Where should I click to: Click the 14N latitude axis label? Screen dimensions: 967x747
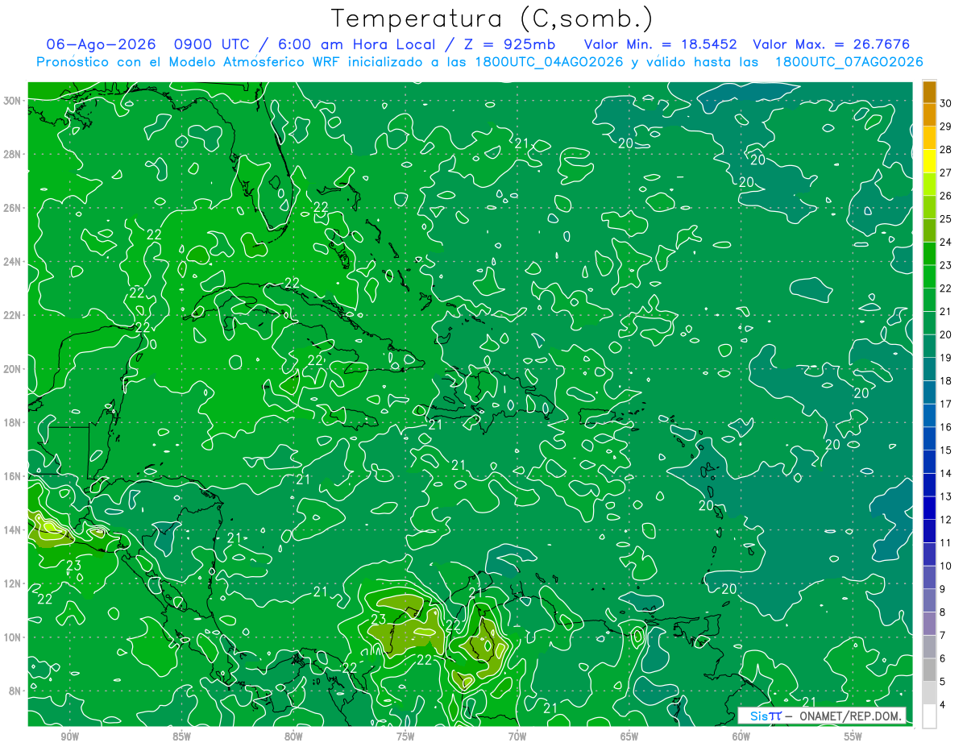coord(12,530)
